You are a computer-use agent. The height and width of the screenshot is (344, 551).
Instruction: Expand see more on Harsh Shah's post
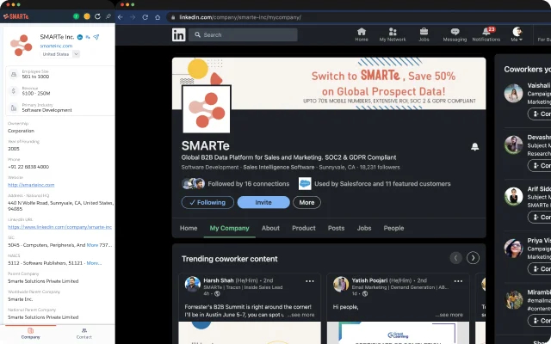pyautogui.click(x=300, y=315)
